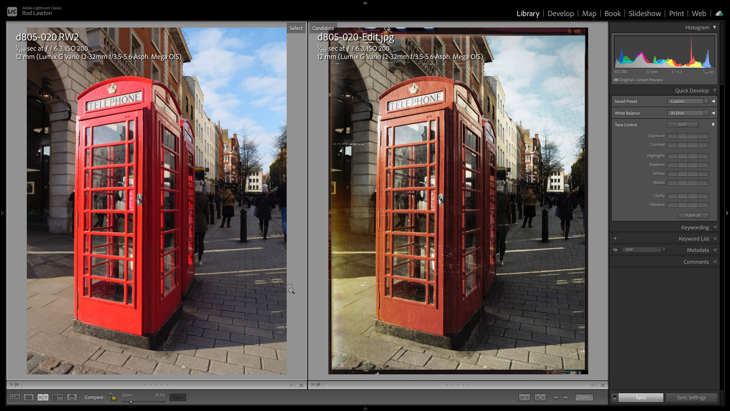Open People view
Image resolution: width=730 pixels, height=411 pixels.
tap(71, 397)
